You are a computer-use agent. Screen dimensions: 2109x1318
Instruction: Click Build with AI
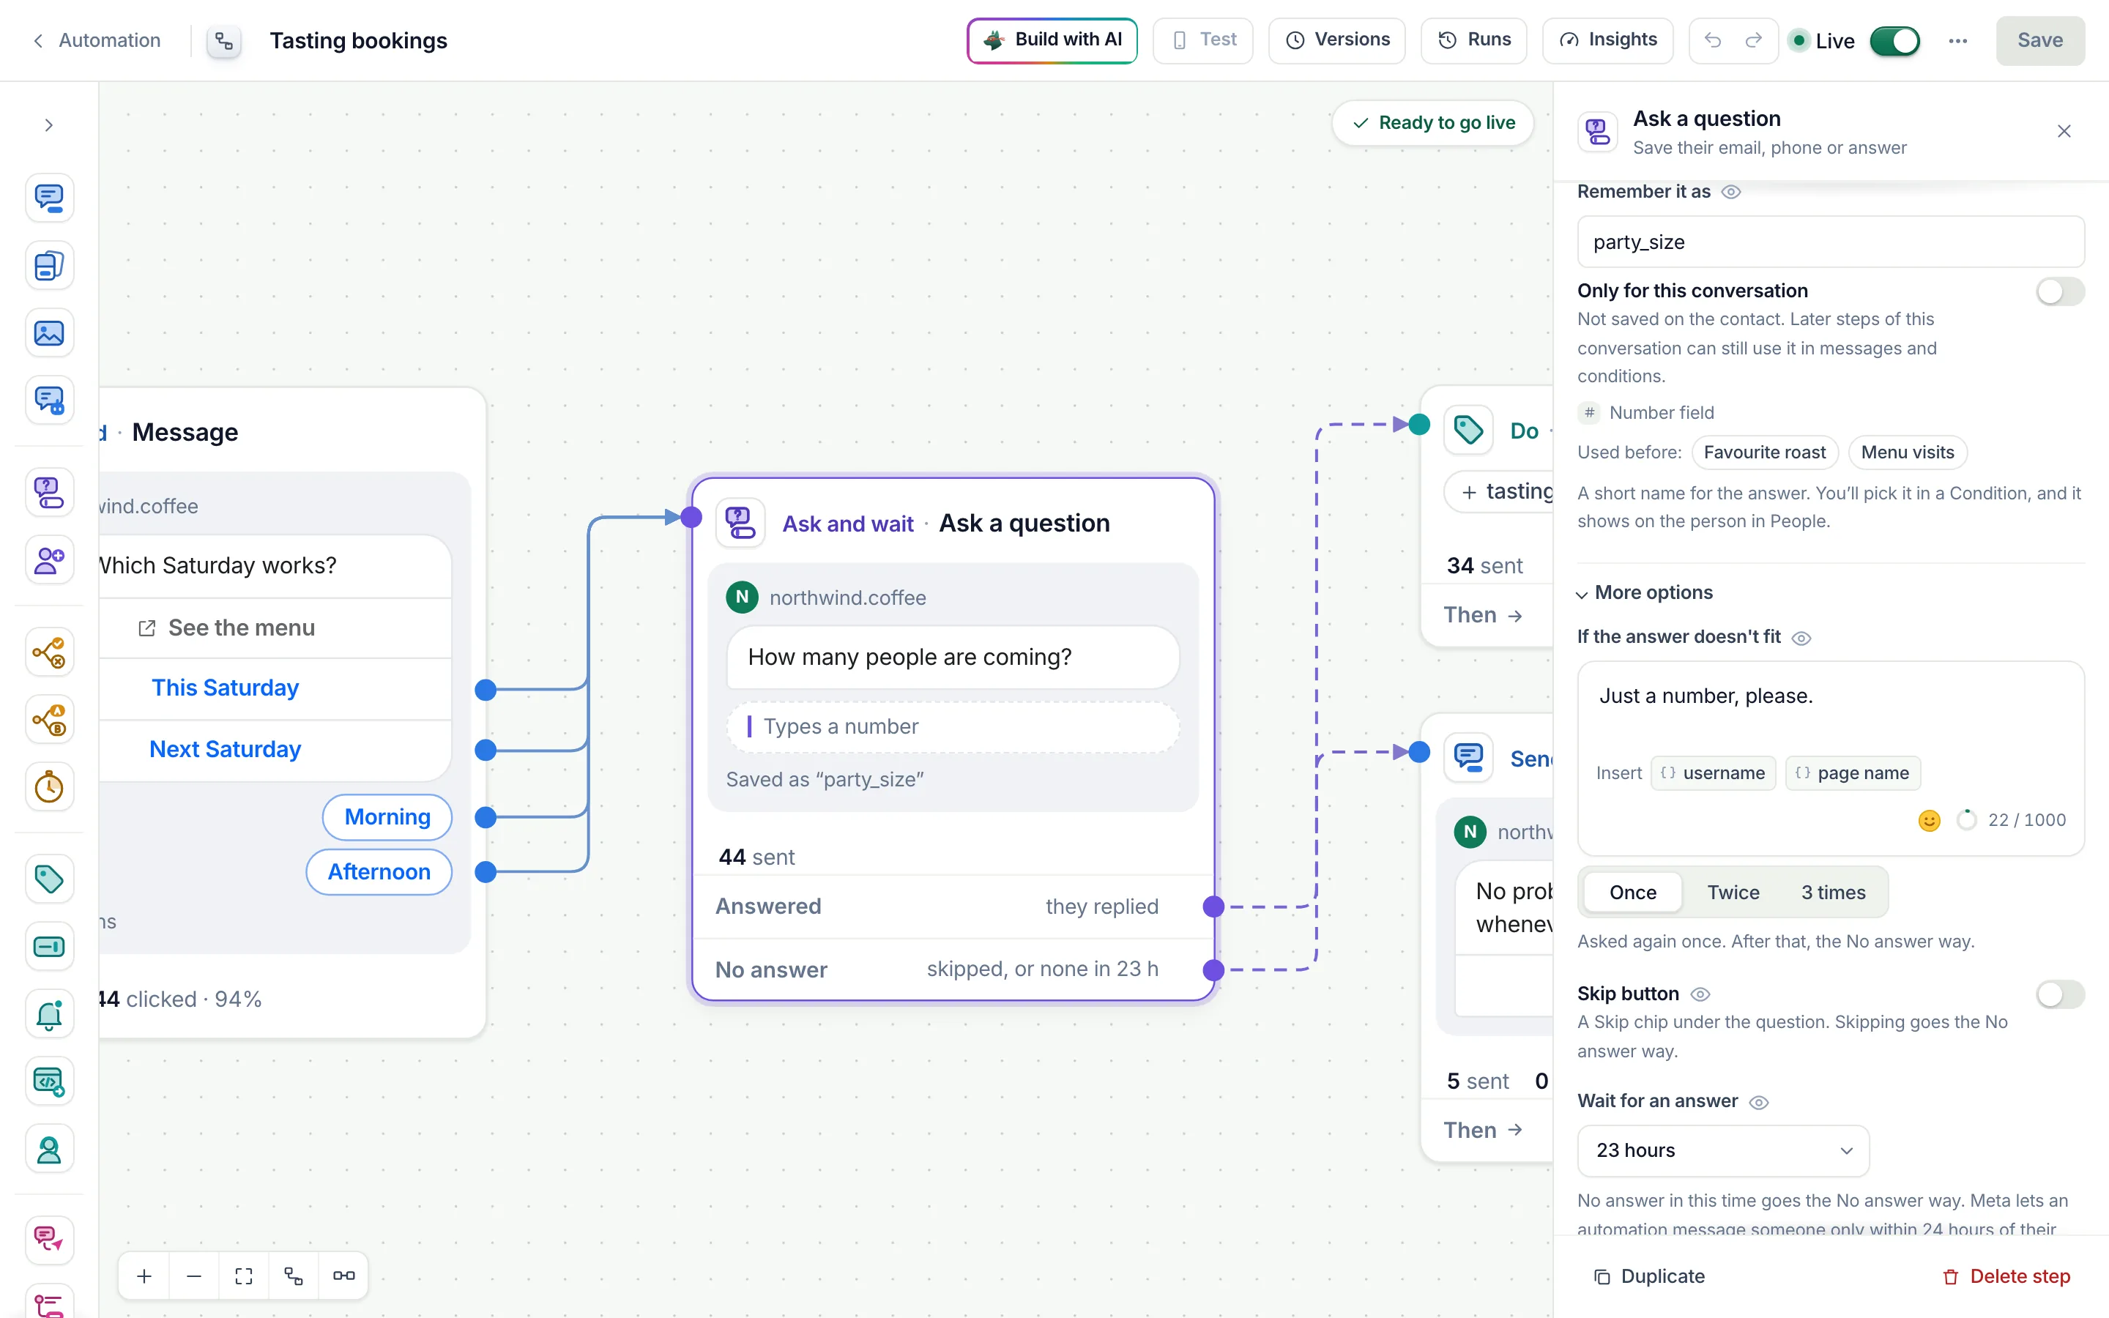(1052, 40)
